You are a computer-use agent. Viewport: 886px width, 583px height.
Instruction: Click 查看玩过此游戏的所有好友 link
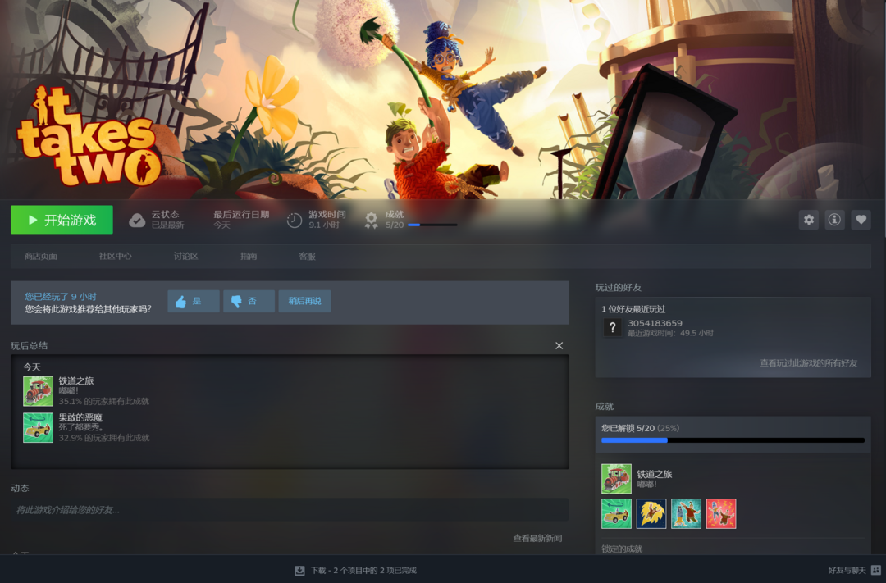click(809, 363)
